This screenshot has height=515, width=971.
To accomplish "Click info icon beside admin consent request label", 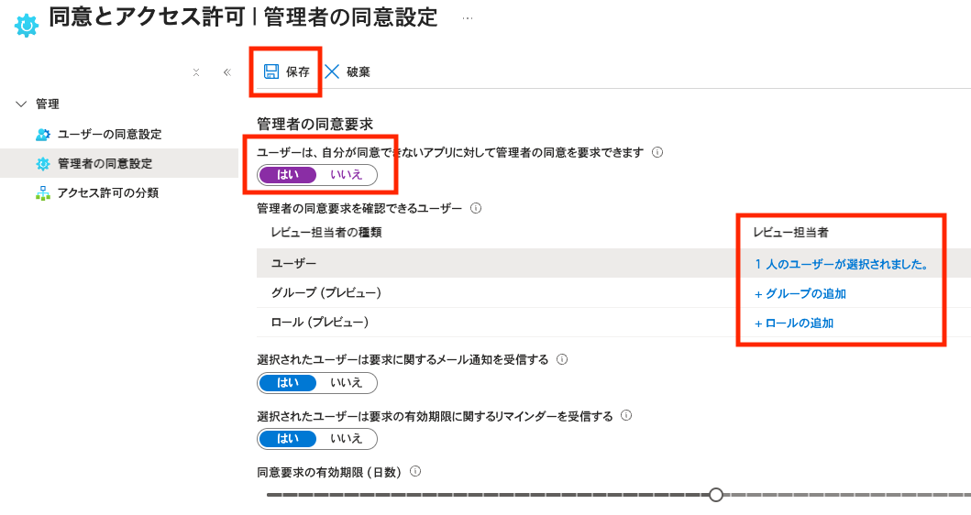I will [657, 152].
